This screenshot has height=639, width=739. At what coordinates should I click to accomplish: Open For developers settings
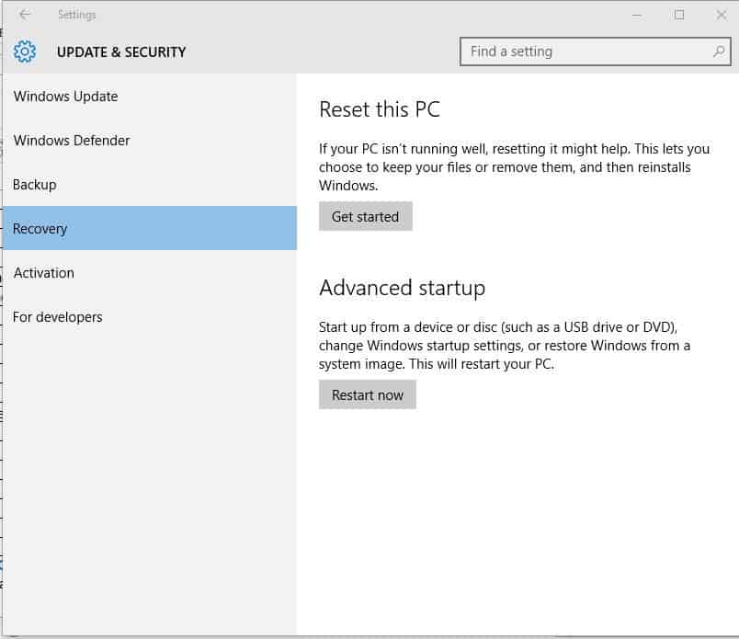tap(150, 317)
